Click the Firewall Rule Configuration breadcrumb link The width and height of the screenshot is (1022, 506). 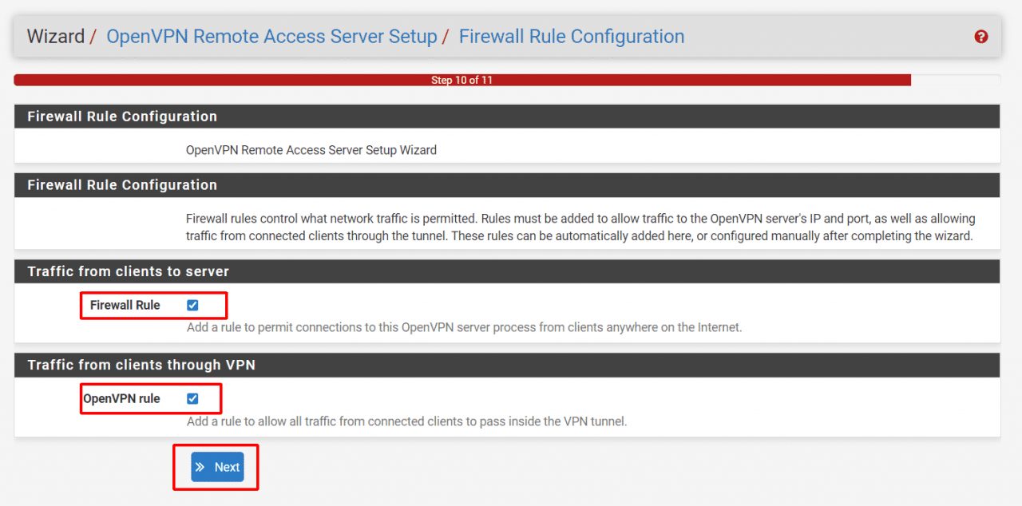click(x=571, y=37)
